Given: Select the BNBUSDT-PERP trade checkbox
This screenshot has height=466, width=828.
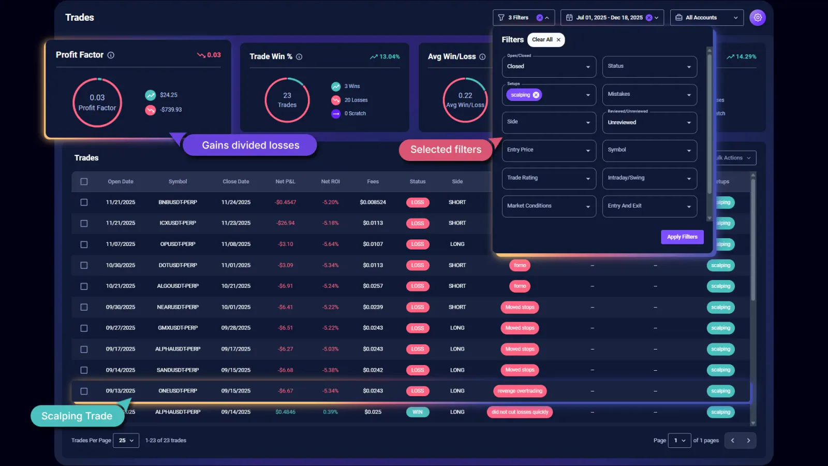Looking at the screenshot, I should (84, 202).
